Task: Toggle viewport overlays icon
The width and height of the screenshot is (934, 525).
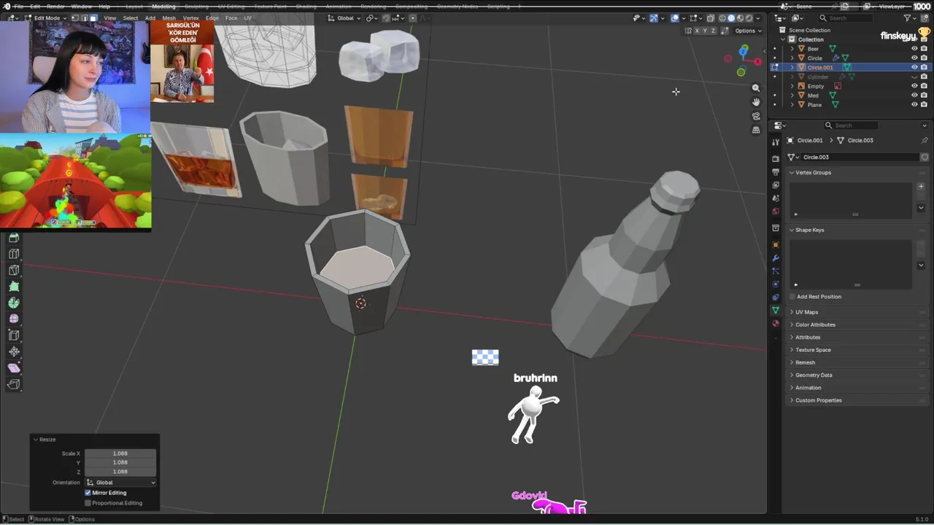Action: 675,17
